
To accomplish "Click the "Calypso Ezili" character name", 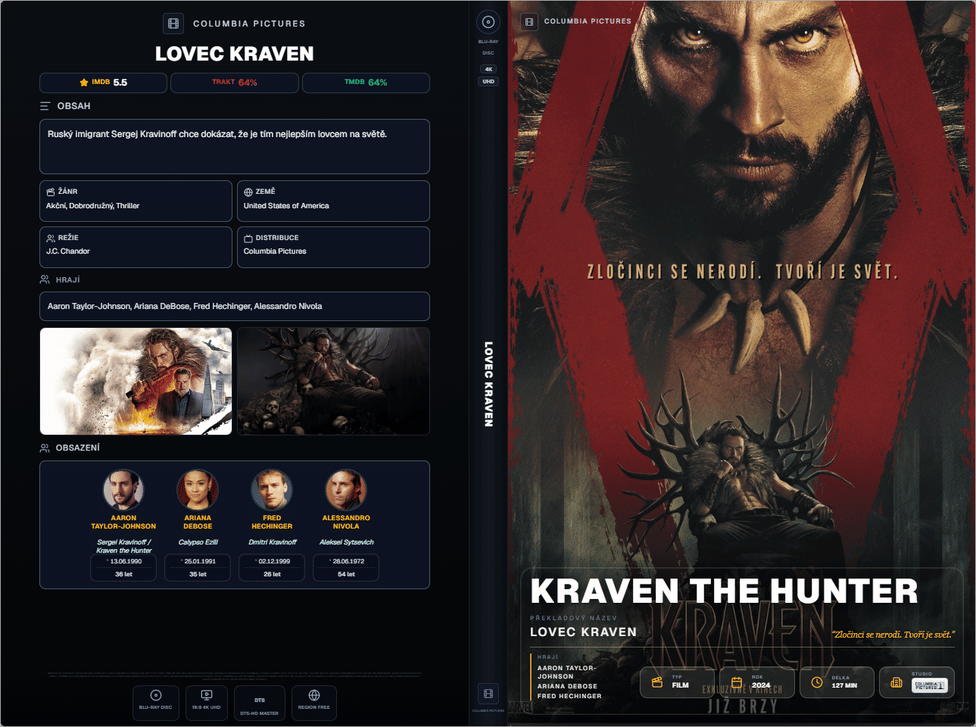I will (198, 542).
